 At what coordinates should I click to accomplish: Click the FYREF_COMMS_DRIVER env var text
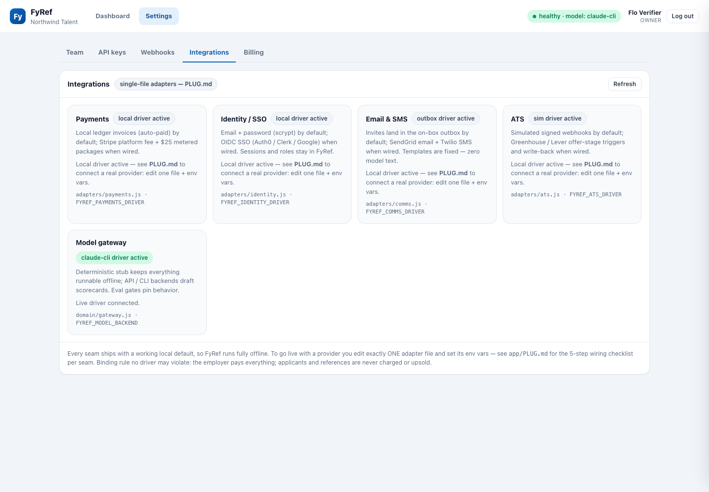pyautogui.click(x=395, y=212)
